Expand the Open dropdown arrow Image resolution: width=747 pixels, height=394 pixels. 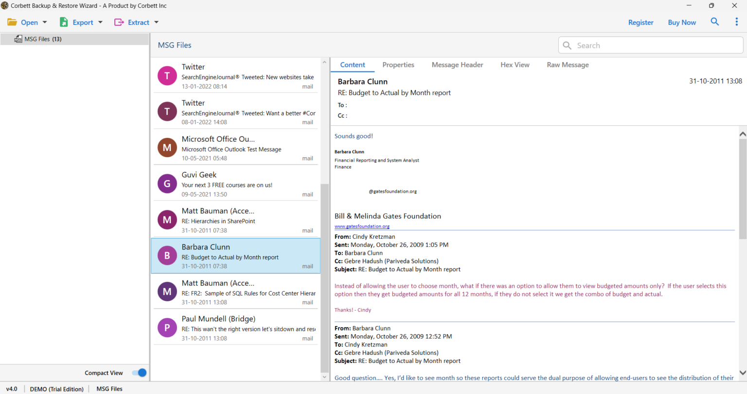(x=43, y=22)
